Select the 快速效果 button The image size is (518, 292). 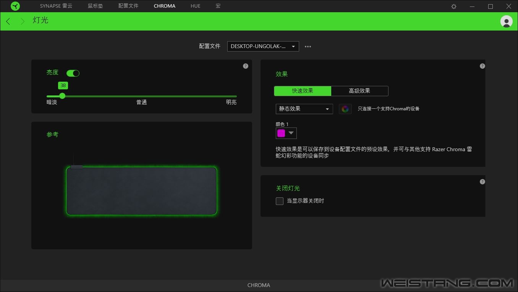point(303,91)
